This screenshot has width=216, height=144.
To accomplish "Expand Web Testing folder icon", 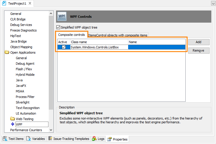I will [x=12, y=118].
